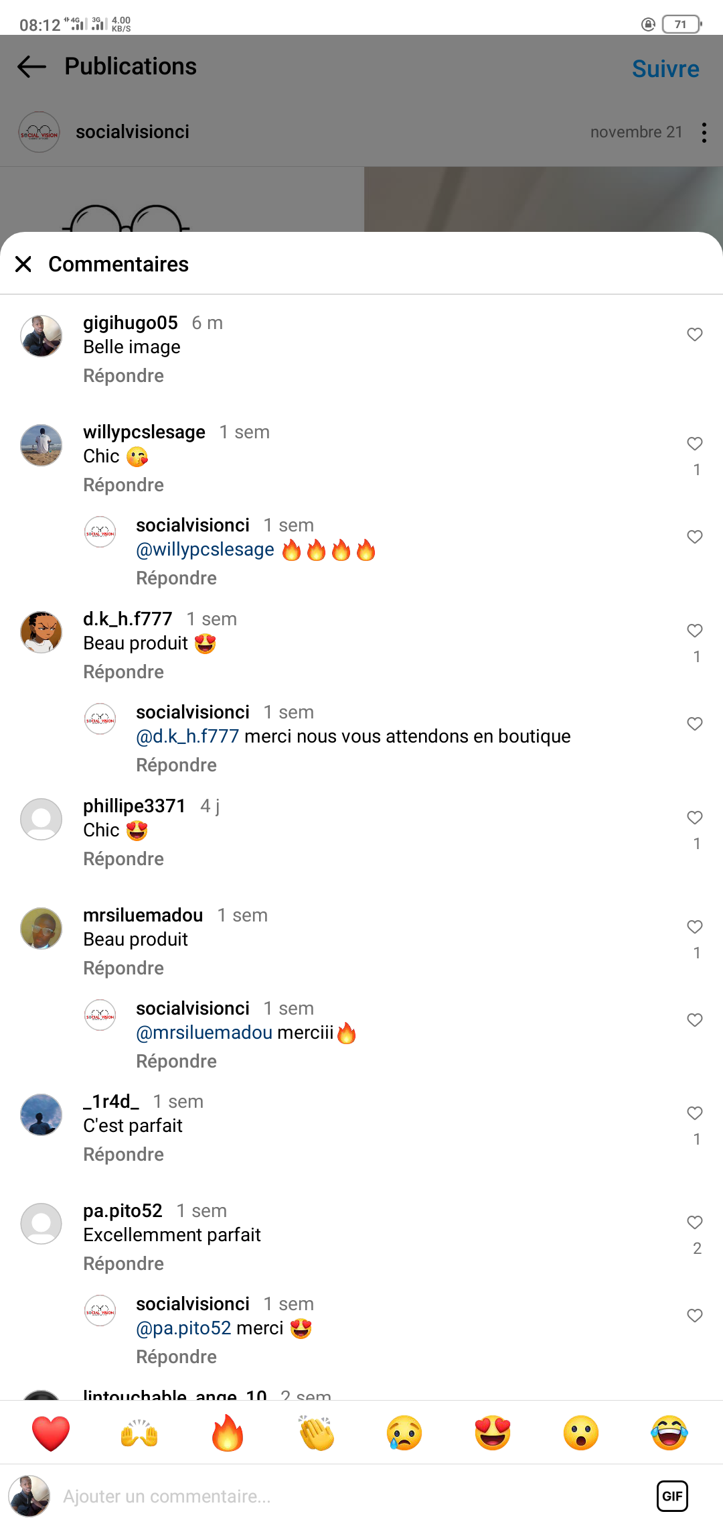The width and height of the screenshot is (723, 1528).
Task: Tap the red heart quick reaction emoji
Action: [51, 1433]
